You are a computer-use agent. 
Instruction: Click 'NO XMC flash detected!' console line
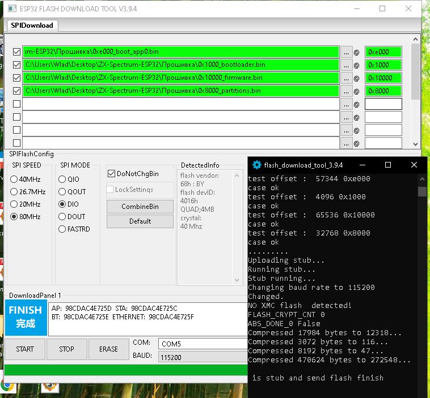[x=300, y=306]
